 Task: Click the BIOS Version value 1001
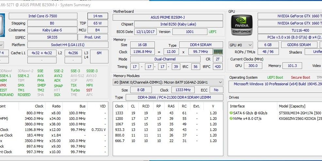[x=190, y=32]
